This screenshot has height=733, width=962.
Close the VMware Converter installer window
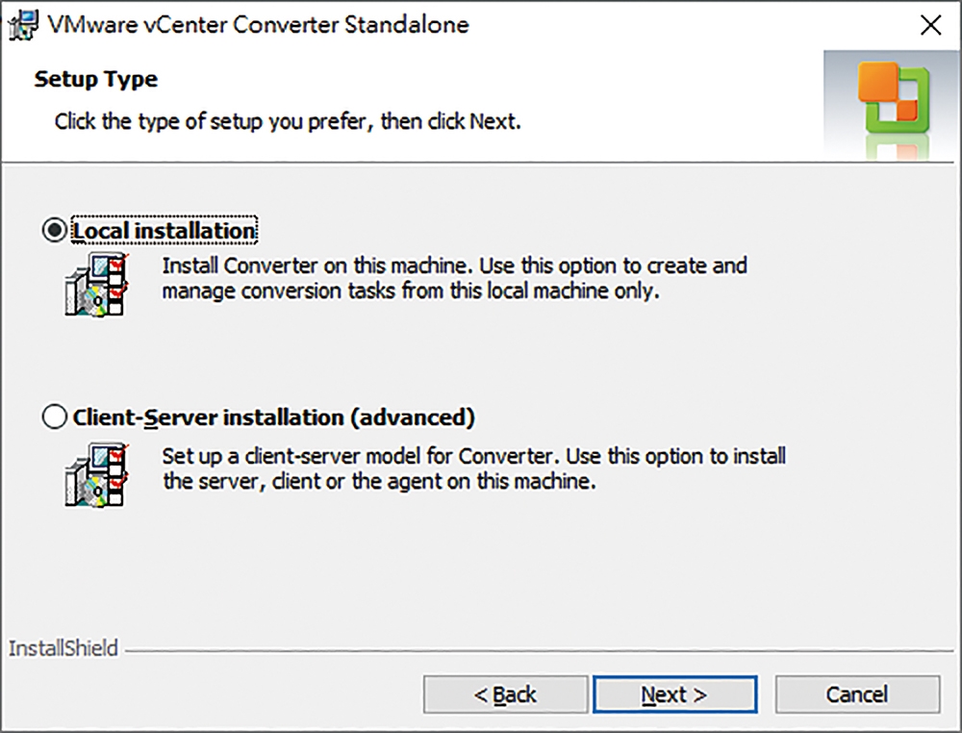930,25
